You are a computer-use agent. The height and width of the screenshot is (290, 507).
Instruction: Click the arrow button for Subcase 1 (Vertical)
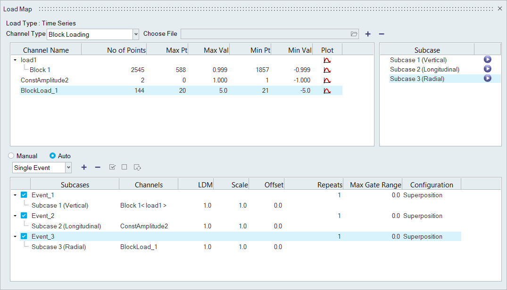(x=487, y=60)
